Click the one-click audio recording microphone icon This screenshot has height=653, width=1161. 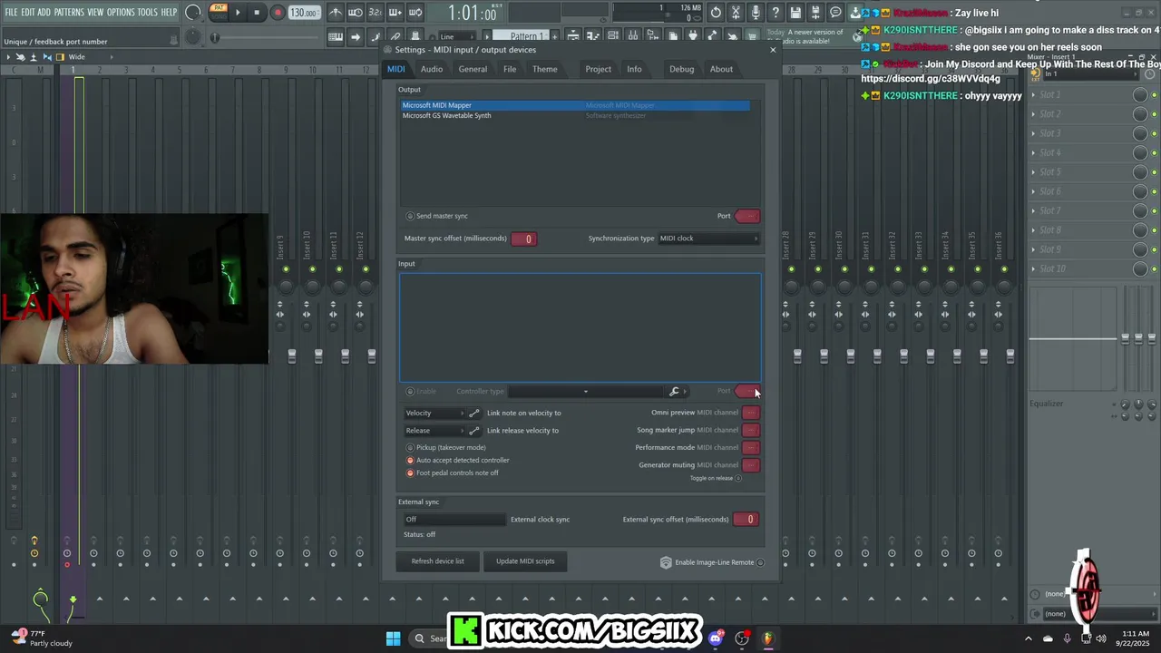tap(756, 13)
